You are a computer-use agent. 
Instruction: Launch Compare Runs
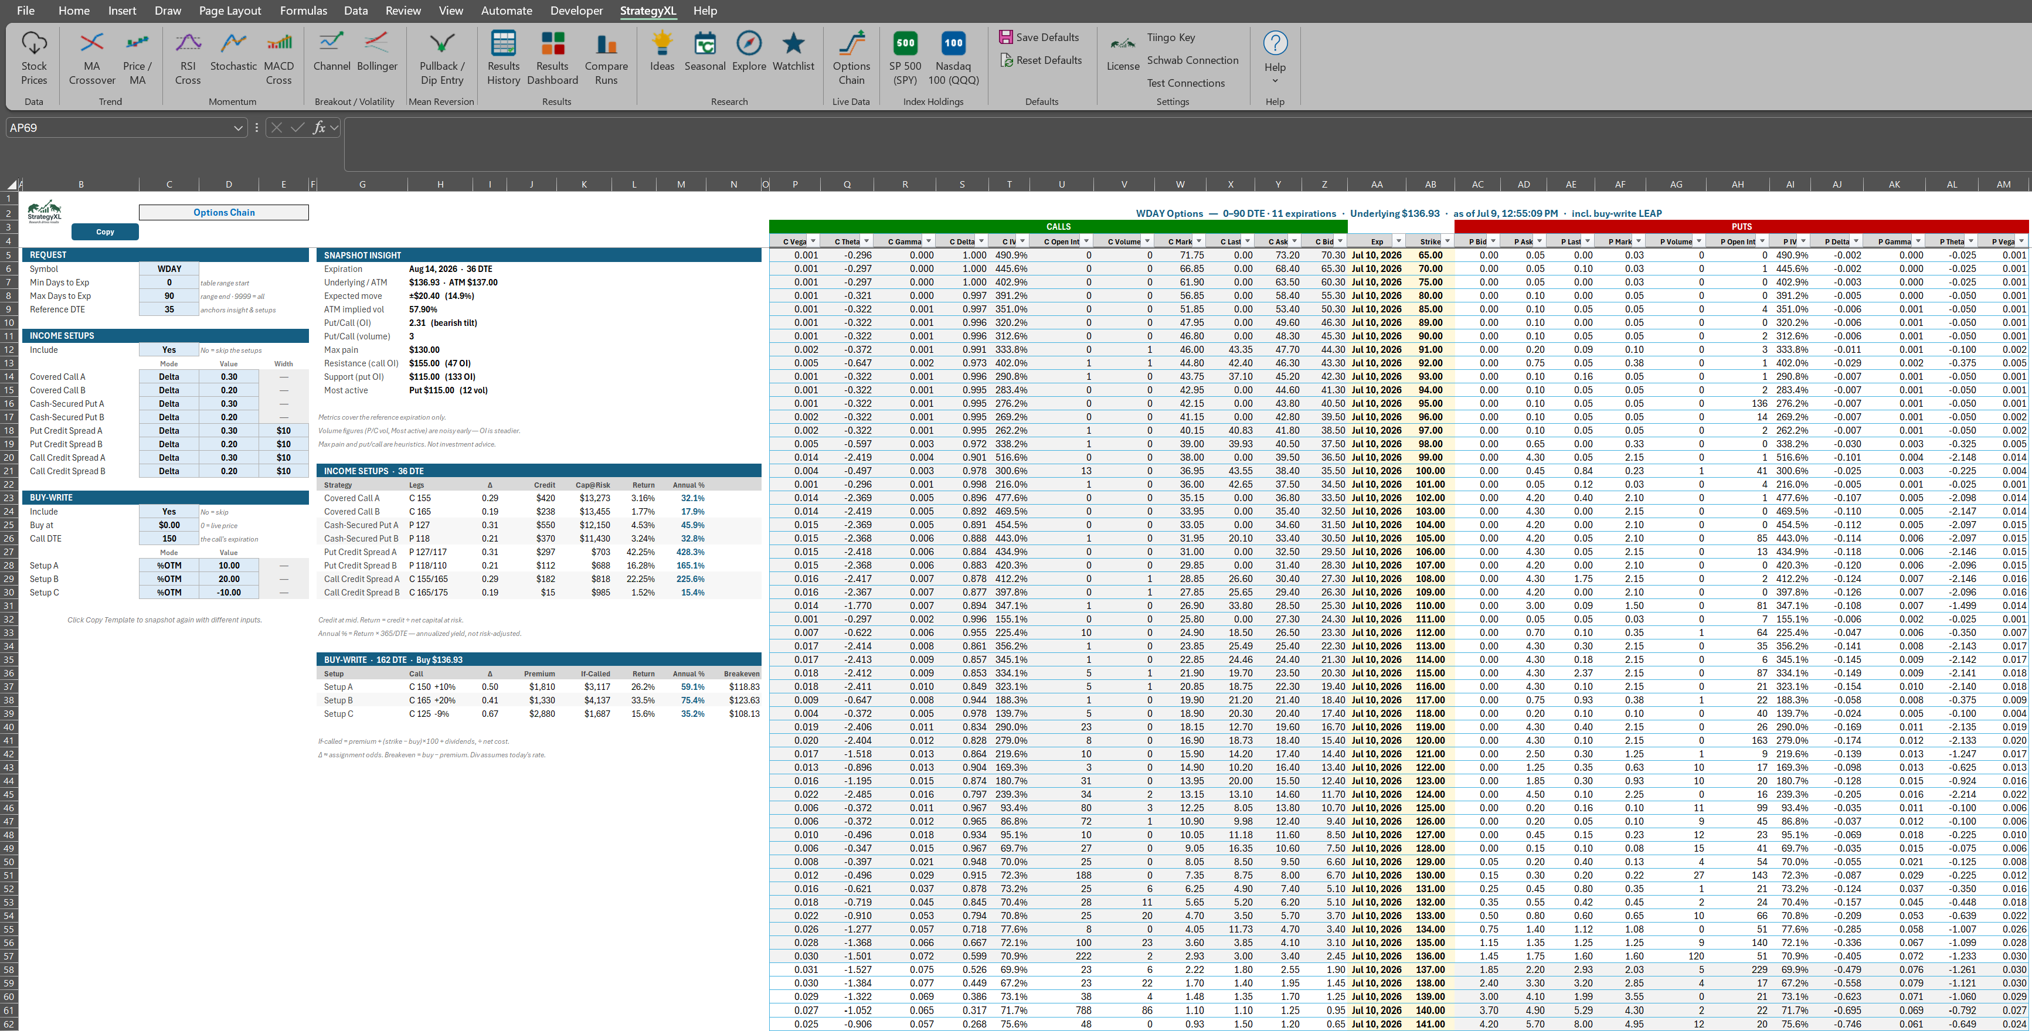606,57
